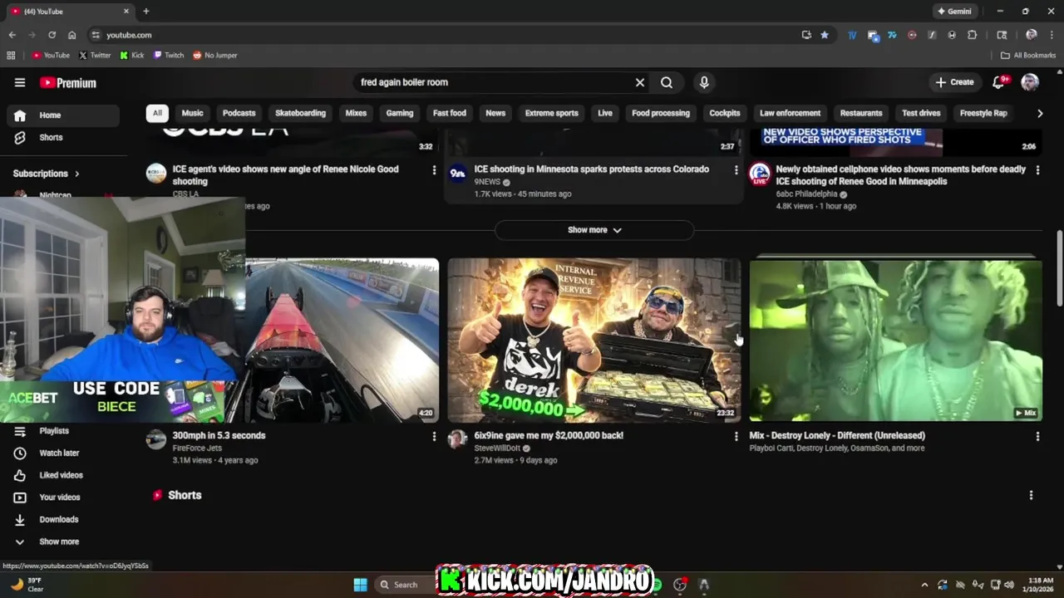Select the Music filter chip
1064x598 pixels.
[x=193, y=113]
